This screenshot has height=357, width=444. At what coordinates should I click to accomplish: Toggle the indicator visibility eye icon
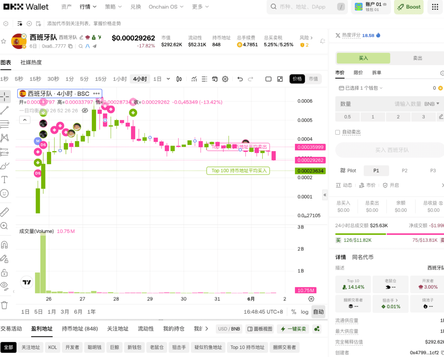(x=85, y=111)
